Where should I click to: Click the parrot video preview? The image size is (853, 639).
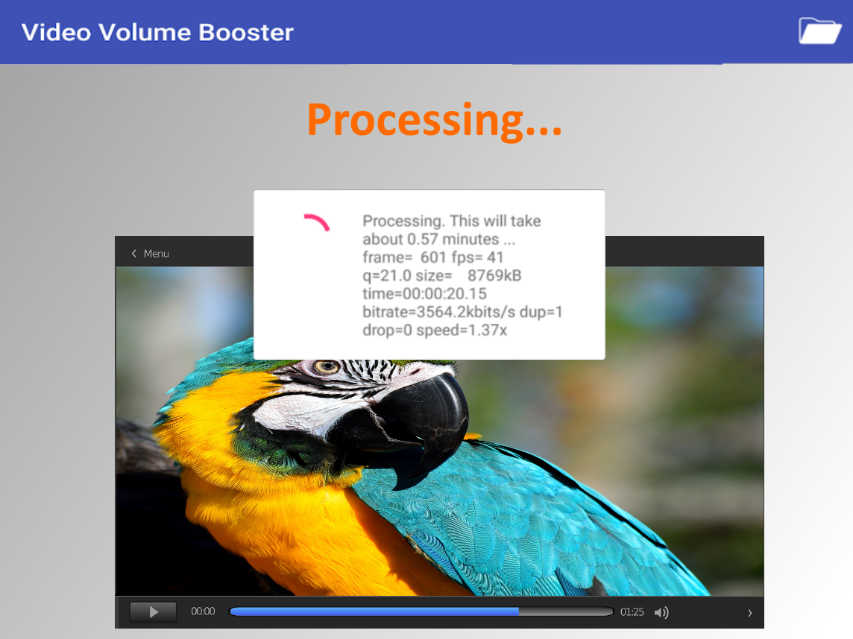[438, 477]
